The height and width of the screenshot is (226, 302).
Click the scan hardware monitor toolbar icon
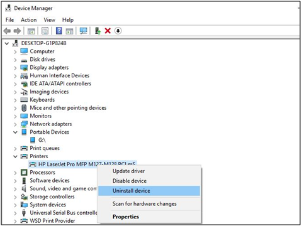coord(84,31)
